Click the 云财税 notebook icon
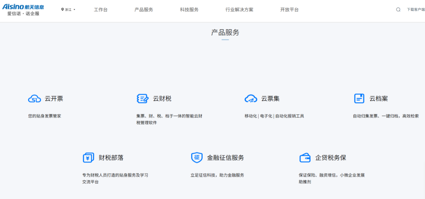Screen dimensions: 425x199 [x=143, y=98]
